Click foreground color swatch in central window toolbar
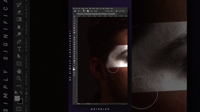The width and height of the screenshot is (200, 112). point(74,69)
